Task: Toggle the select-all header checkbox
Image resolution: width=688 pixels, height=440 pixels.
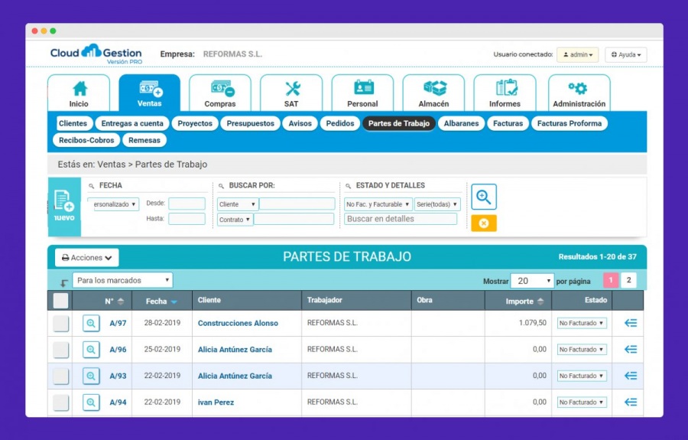Action: point(60,301)
